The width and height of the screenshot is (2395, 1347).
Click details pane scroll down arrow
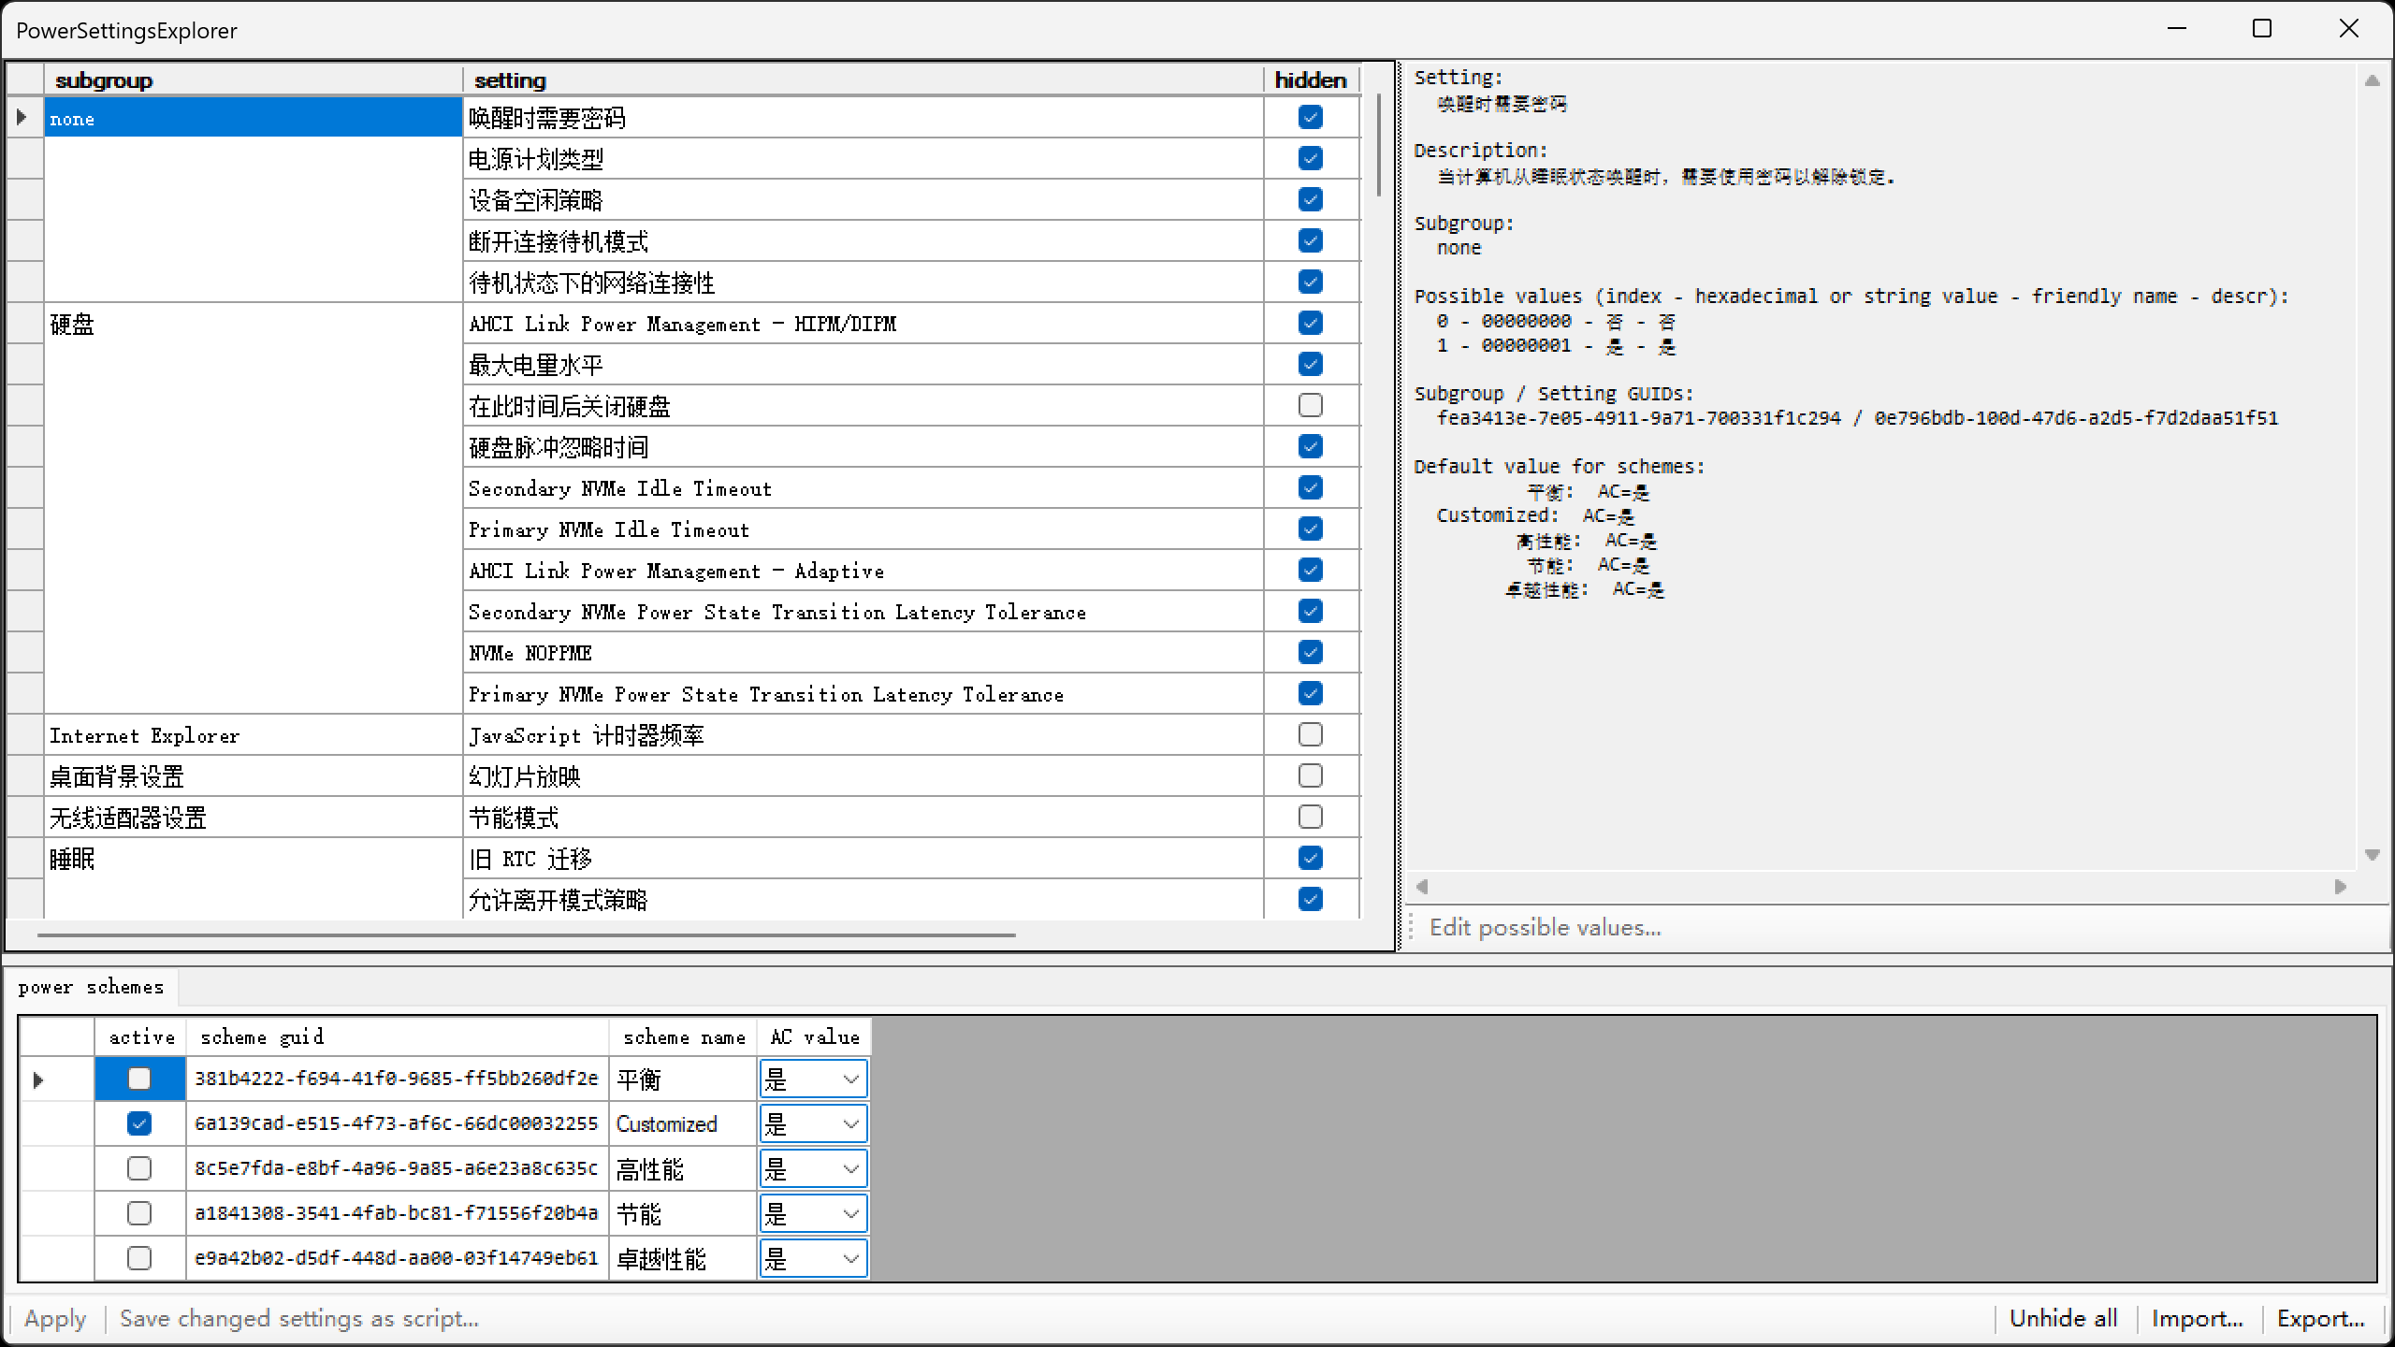click(x=2372, y=854)
